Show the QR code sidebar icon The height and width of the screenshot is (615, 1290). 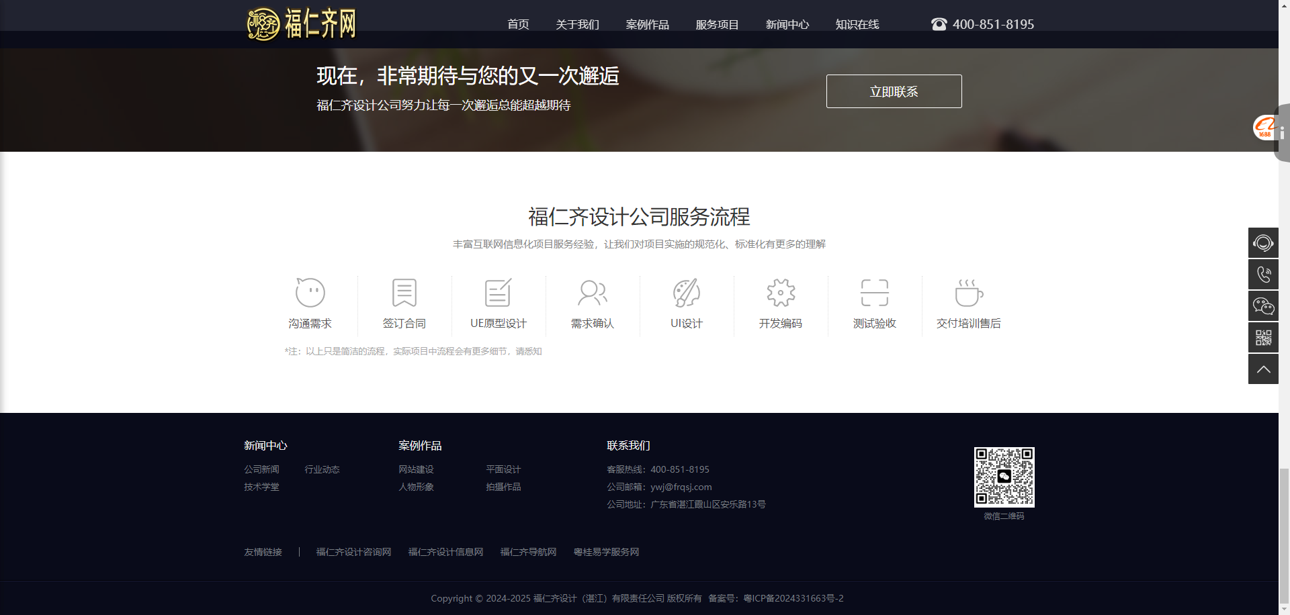[1263, 338]
